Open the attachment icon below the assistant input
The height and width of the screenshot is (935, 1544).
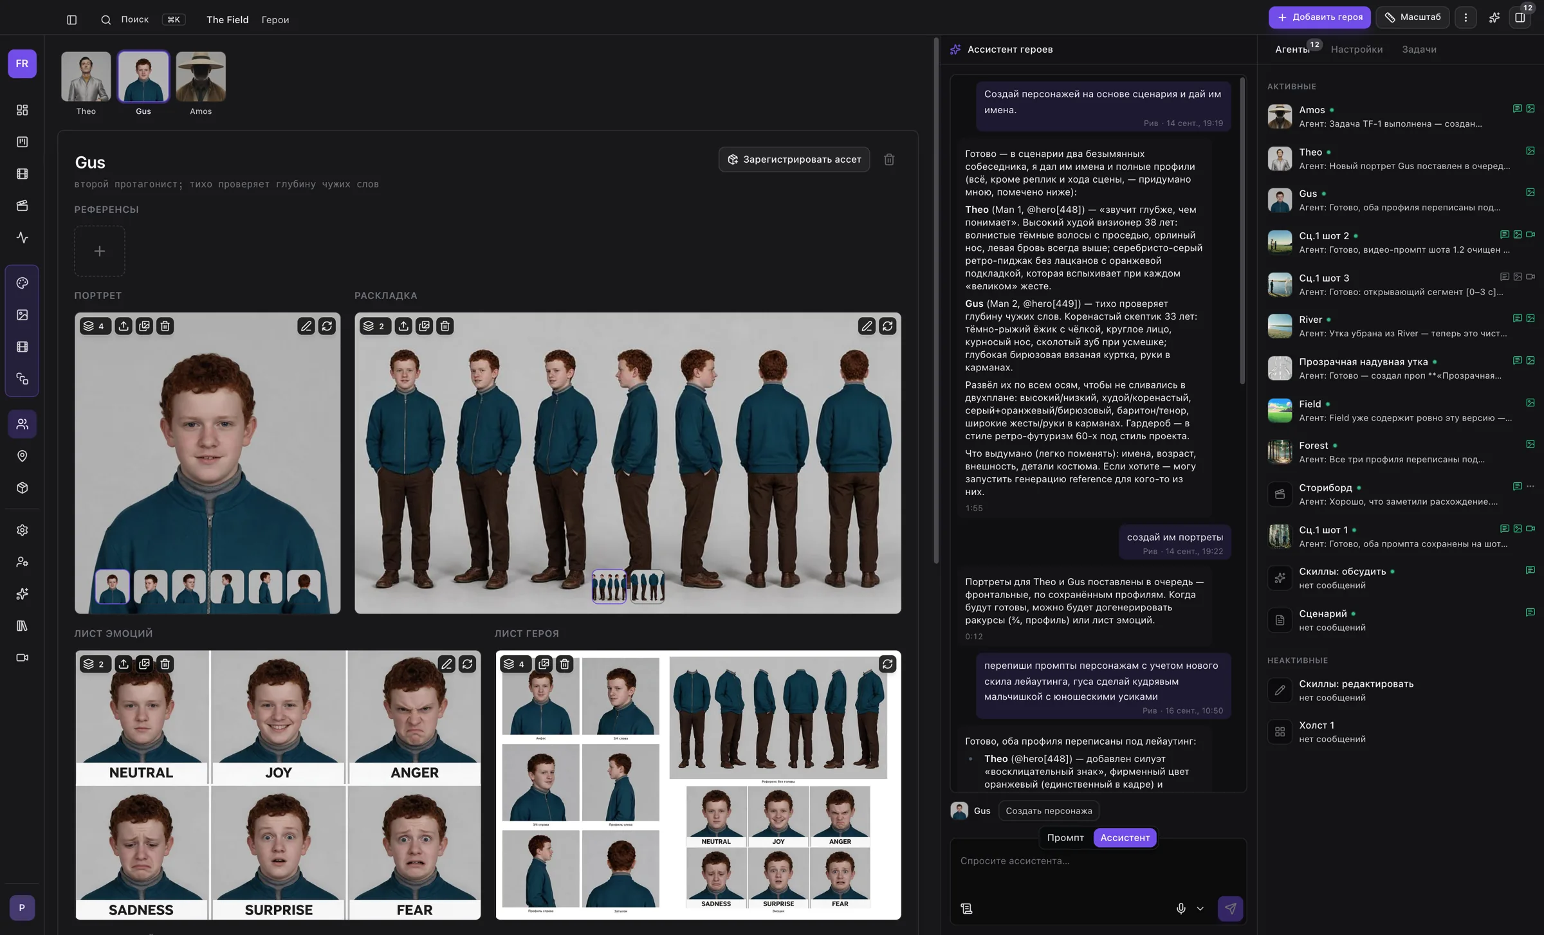tap(966, 909)
